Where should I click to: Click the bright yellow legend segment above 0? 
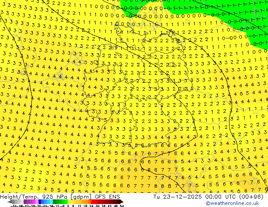pyautogui.click(x=69, y=202)
